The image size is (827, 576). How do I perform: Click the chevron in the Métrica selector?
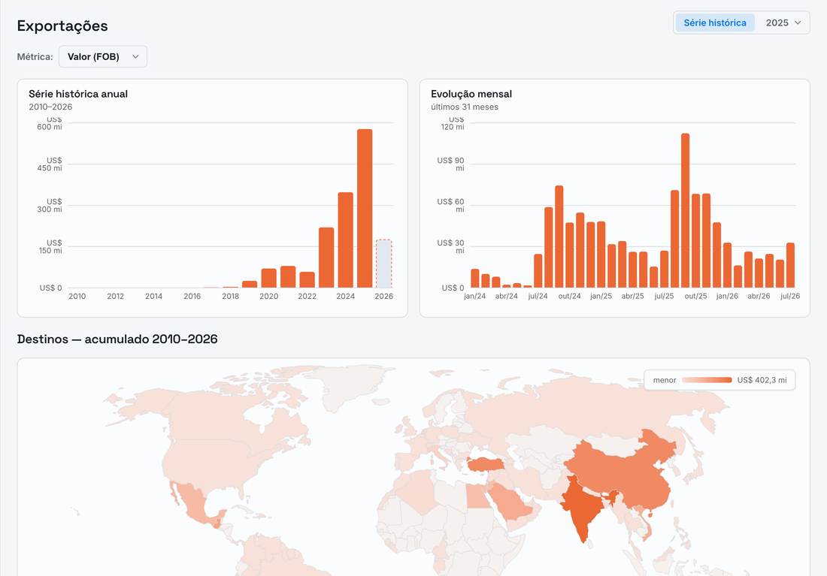click(x=135, y=56)
